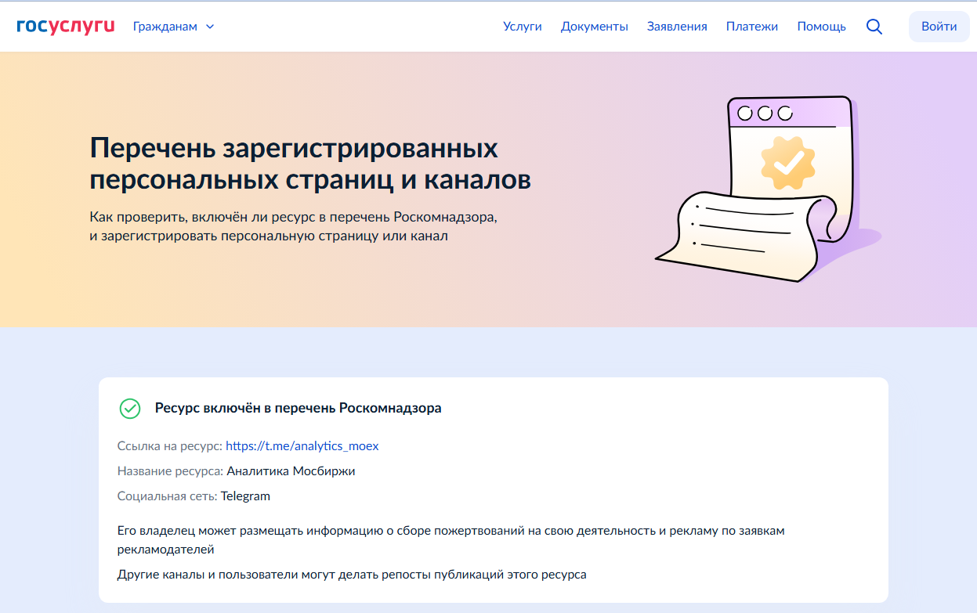
Task: Click the chevron next to Гражданам
Action: 208,26
